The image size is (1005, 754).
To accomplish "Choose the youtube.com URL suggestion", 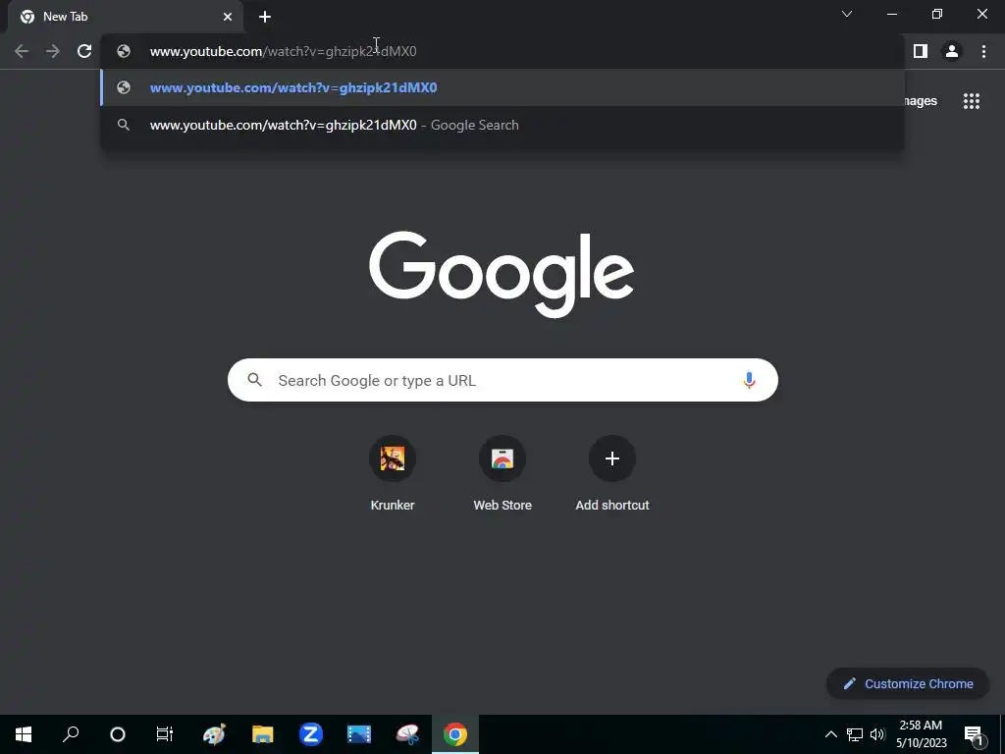I will pyautogui.click(x=502, y=87).
